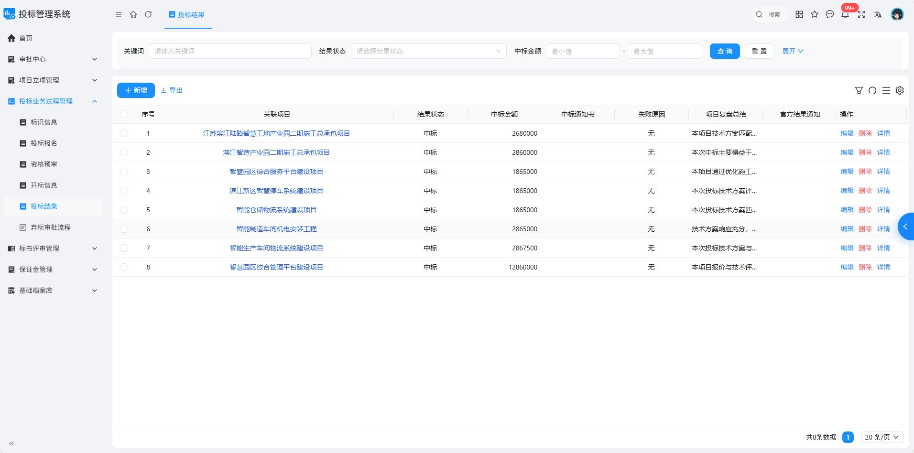Click the favorites star icon
The image size is (914, 453).
815,14
